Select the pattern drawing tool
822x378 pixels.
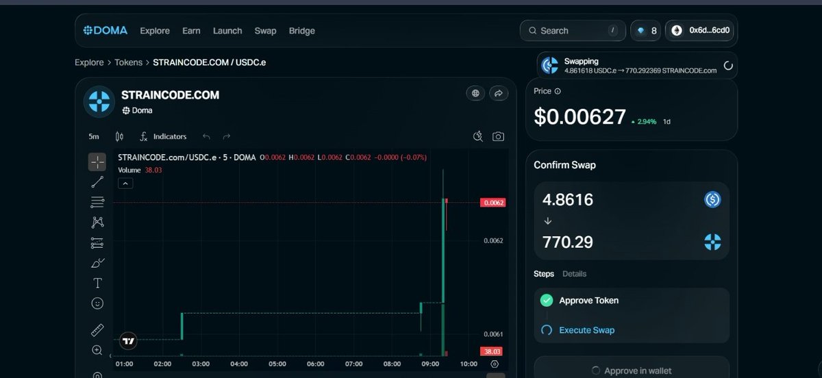click(x=97, y=222)
